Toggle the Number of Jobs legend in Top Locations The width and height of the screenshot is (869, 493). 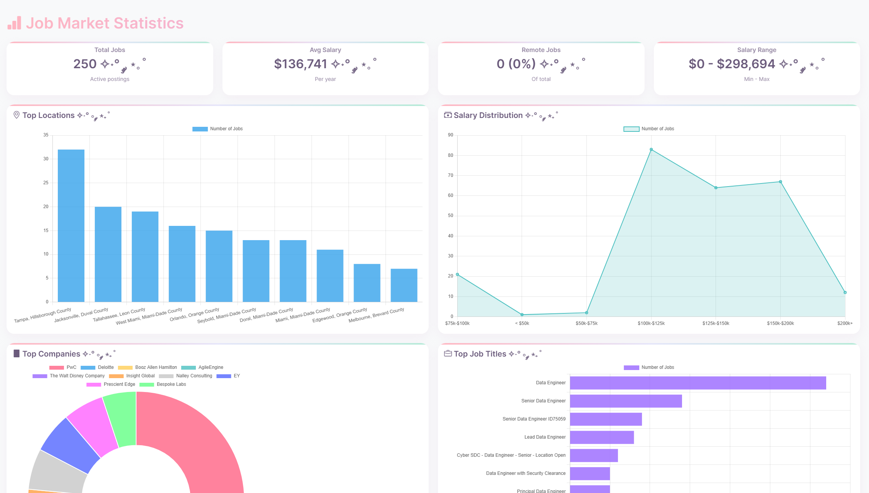[217, 129]
